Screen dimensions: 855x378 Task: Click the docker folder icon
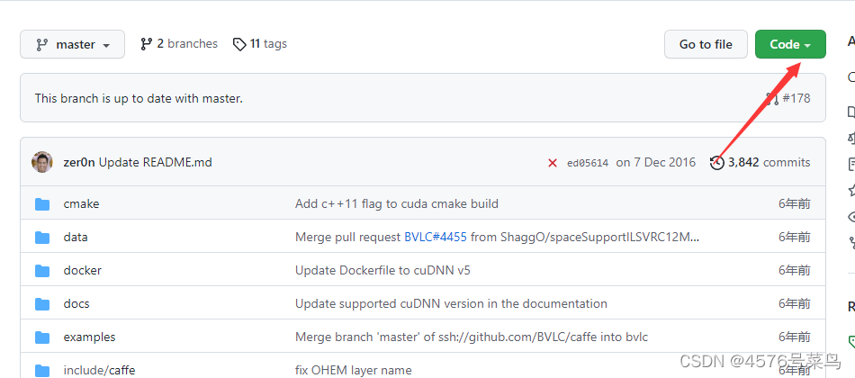tap(42, 271)
